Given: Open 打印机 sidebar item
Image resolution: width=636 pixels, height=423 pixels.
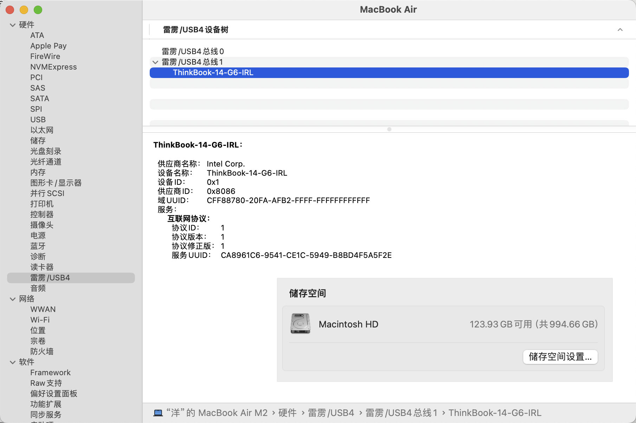Looking at the screenshot, I should coord(42,204).
